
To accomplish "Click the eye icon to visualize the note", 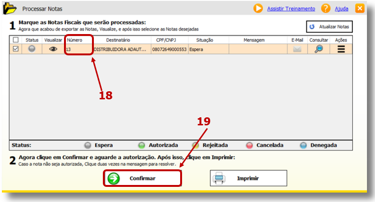I will coord(53,49).
